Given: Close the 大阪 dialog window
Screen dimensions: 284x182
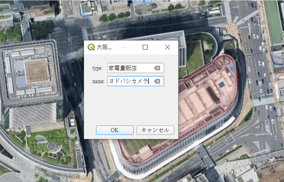Looking at the screenshot, I should pyautogui.click(x=167, y=47).
